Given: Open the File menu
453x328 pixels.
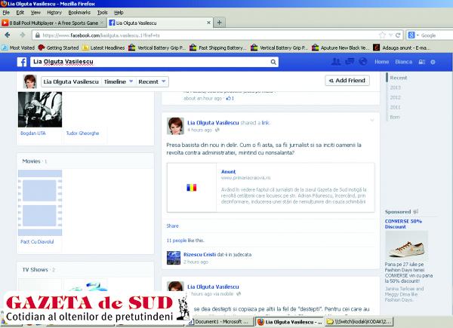Looking at the screenshot, I should click(x=6, y=12).
